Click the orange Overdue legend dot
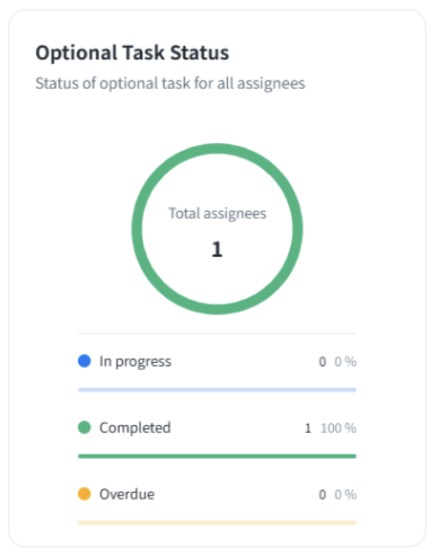 point(84,494)
